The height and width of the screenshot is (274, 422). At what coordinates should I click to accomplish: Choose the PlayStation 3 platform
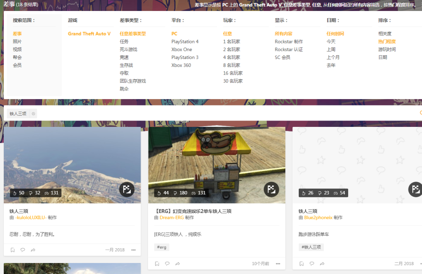click(x=185, y=57)
